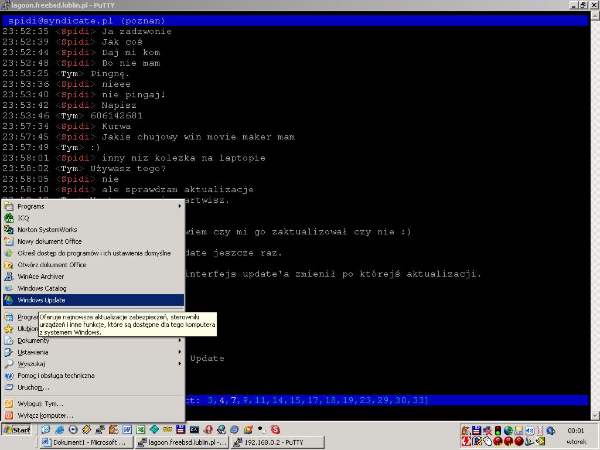The width and height of the screenshot is (600, 450).
Task: Click the red ball tray icon labeled LS
Action: tap(498, 441)
